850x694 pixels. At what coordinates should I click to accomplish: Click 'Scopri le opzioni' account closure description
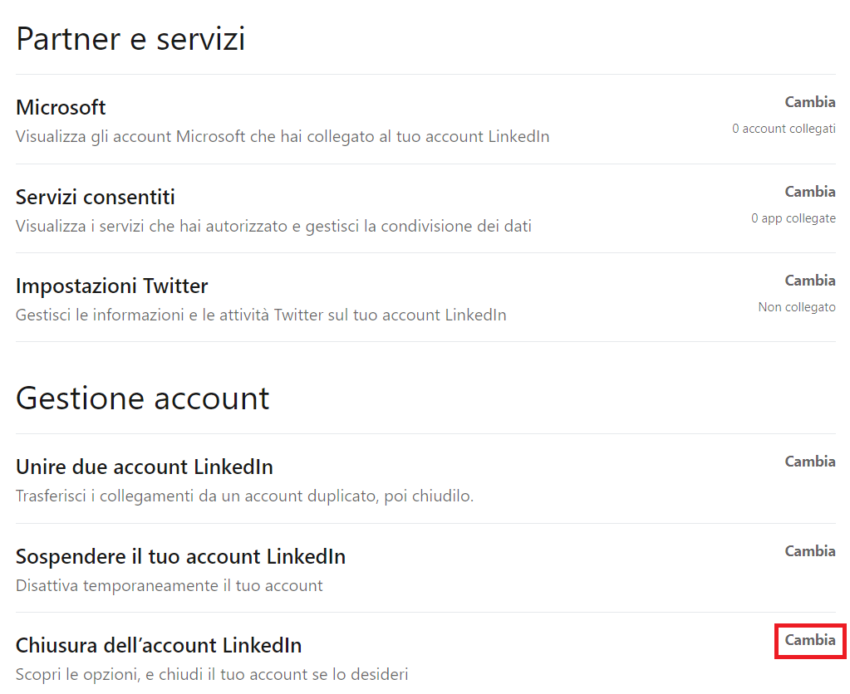212,674
